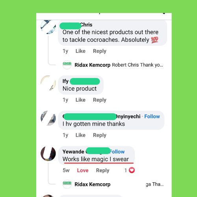Open Chris's profile picture avatar

pyautogui.click(x=48, y=27)
